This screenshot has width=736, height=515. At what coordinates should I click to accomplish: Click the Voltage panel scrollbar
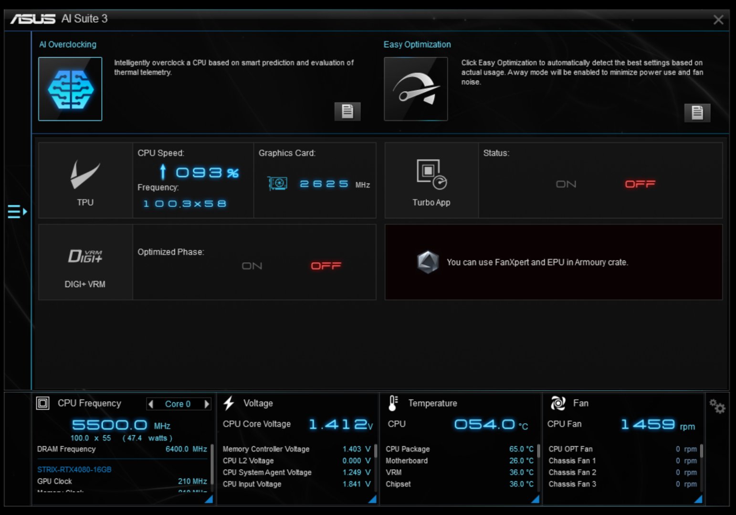(x=376, y=451)
